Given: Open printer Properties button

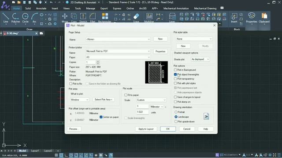Looking at the screenshot, I should coord(160,51).
